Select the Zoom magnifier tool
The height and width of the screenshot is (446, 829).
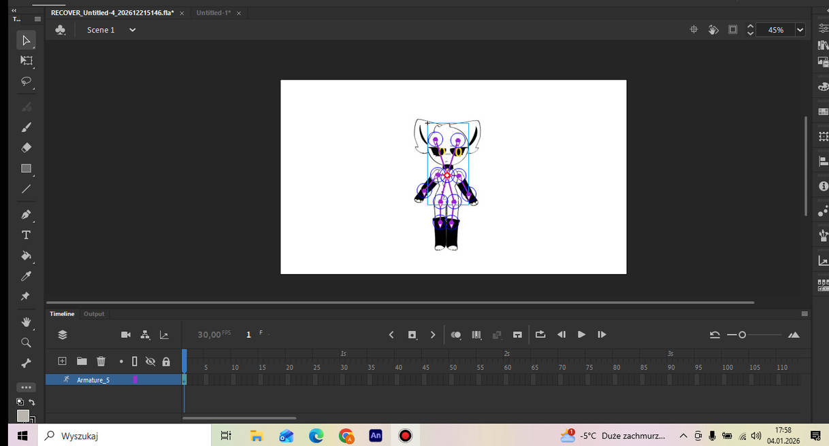pos(26,342)
